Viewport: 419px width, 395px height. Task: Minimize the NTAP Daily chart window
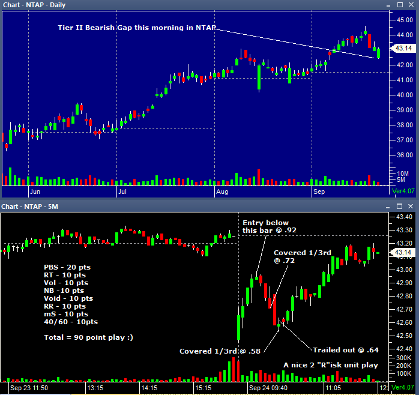pyautogui.click(x=388, y=5)
